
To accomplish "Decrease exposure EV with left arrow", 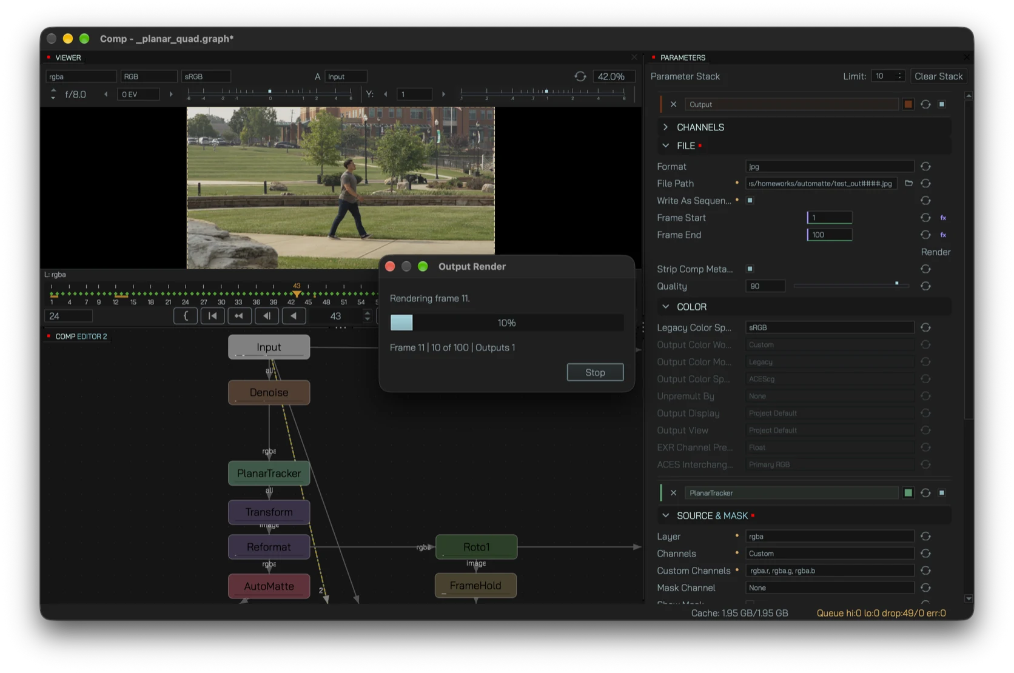I will [x=106, y=94].
